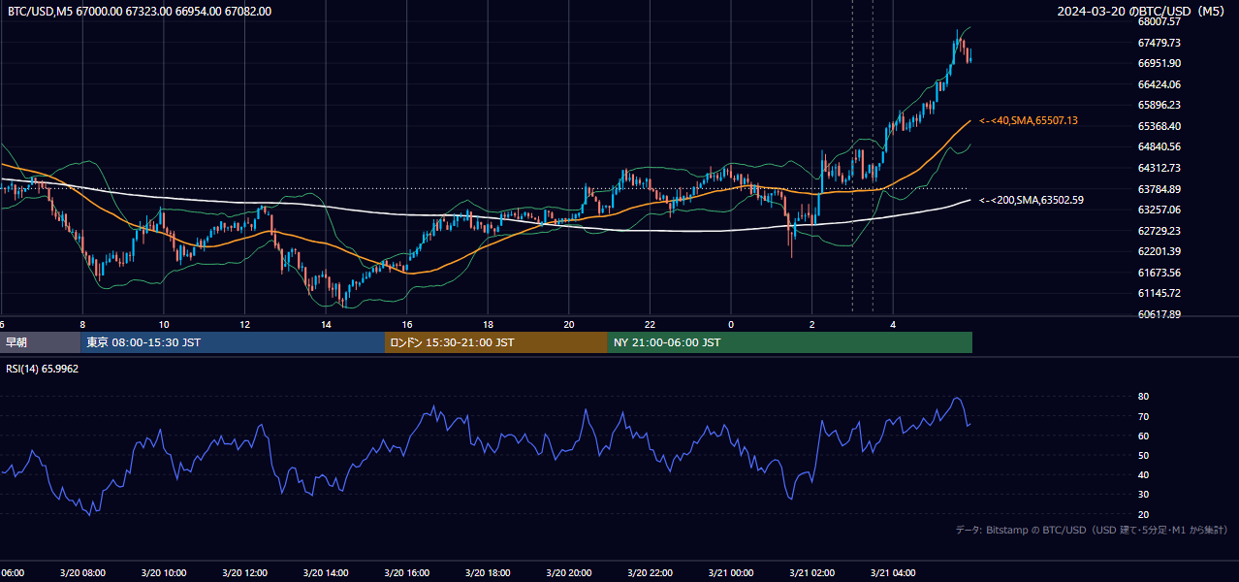Viewport: 1239px width, 582px height.
Task: Click the 3/20 18:00 date axis label
Action: (x=488, y=573)
